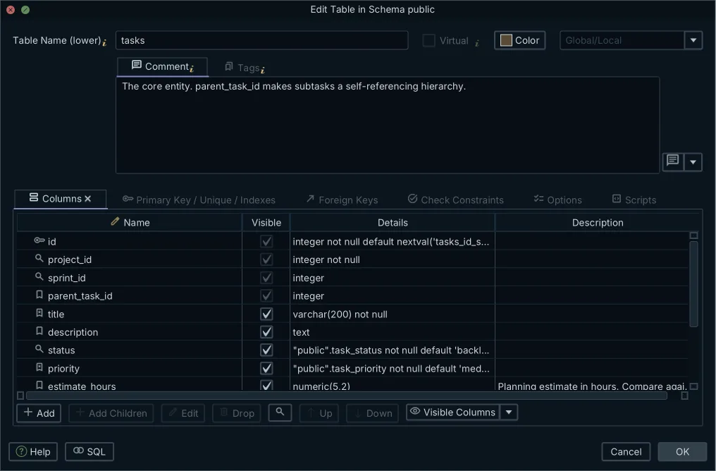
Task: Open the comment editor icon button
Action: [672, 161]
